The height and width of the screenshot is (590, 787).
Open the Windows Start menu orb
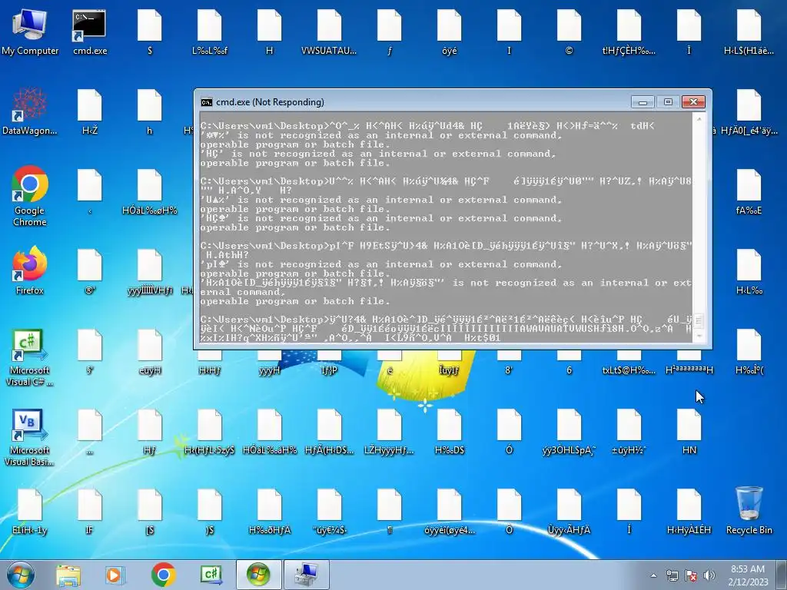pyautogui.click(x=21, y=575)
